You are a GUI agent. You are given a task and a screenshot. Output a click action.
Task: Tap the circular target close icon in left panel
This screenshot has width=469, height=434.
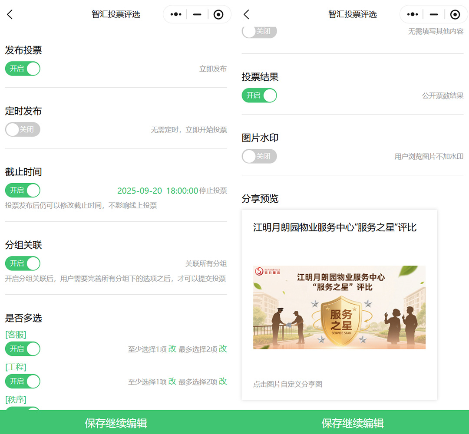pyautogui.click(x=218, y=14)
